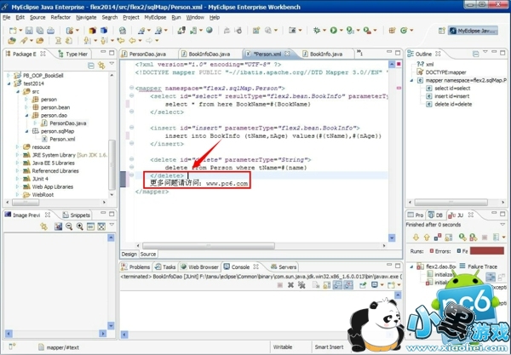Collapse the test2014 project node
Screen dimensions: 511x355
[9, 83]
